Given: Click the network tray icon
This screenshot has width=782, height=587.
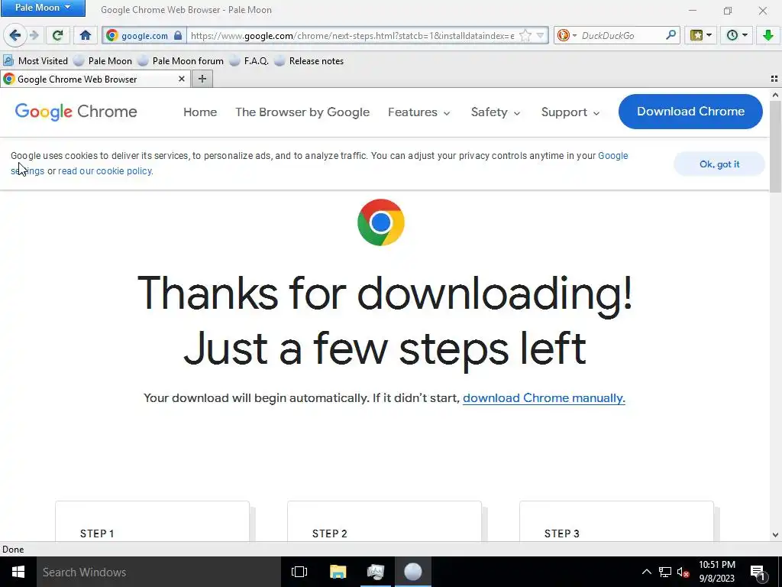Looking at the screenshot, I should (x=665, y=572).
